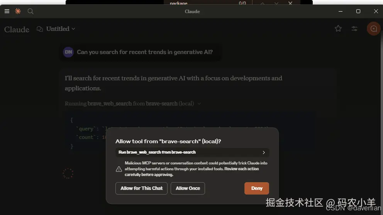Click Allow for This Chat
The image size is (383, 215).
point(141,188)
